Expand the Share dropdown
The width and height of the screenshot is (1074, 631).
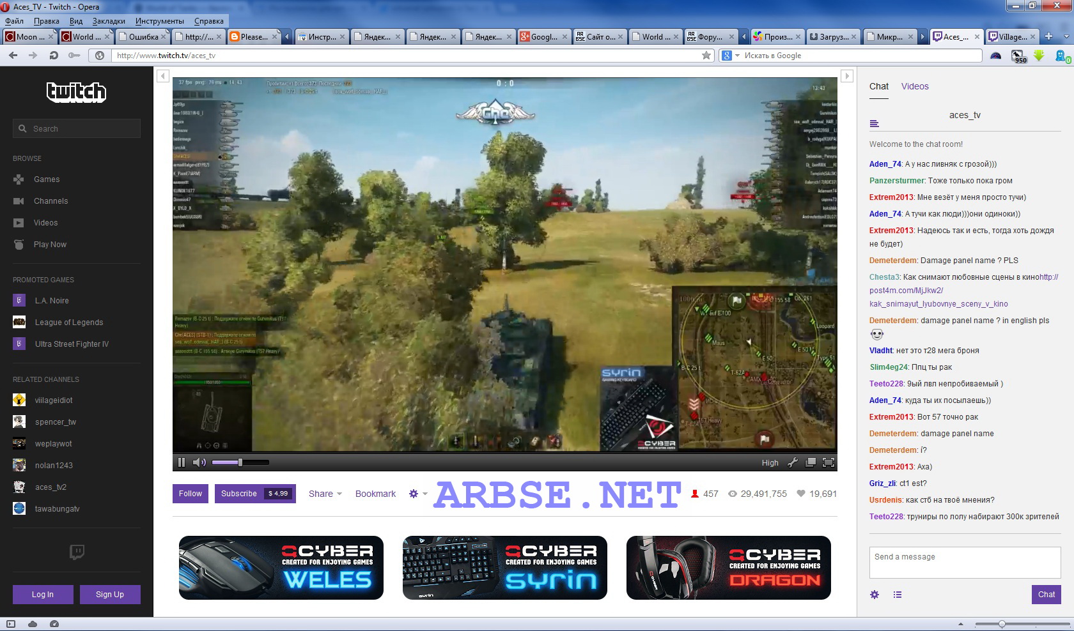pyautogui.click(x=325, y=494)
